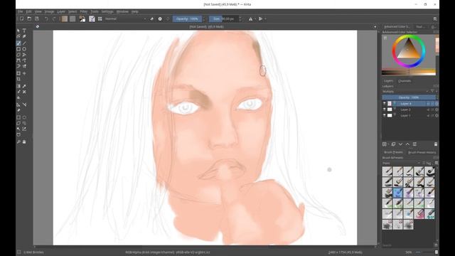This screenshot has height=256, width=455.
Task: Open the brush blending mode dropdown
Action: coord(125,19)
